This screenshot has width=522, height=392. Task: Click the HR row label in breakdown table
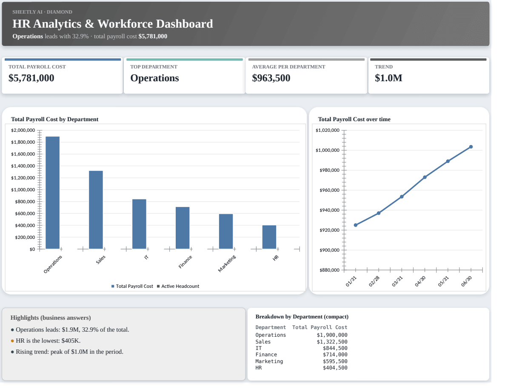pyautogui.click(x=259, y=368)
